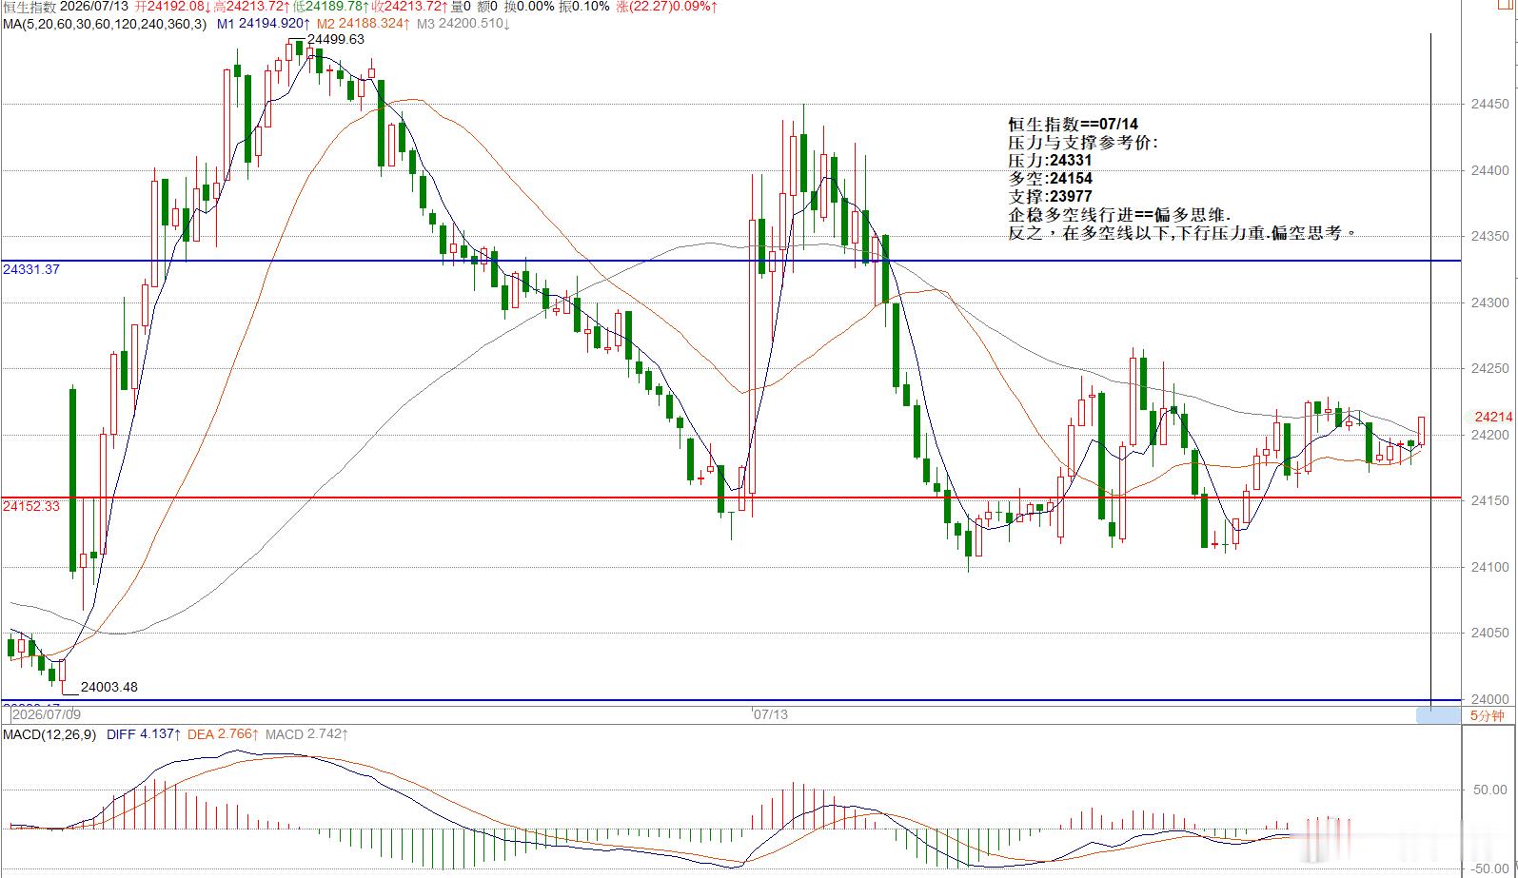Click the 24350 price axis label

click(1489, 237)
